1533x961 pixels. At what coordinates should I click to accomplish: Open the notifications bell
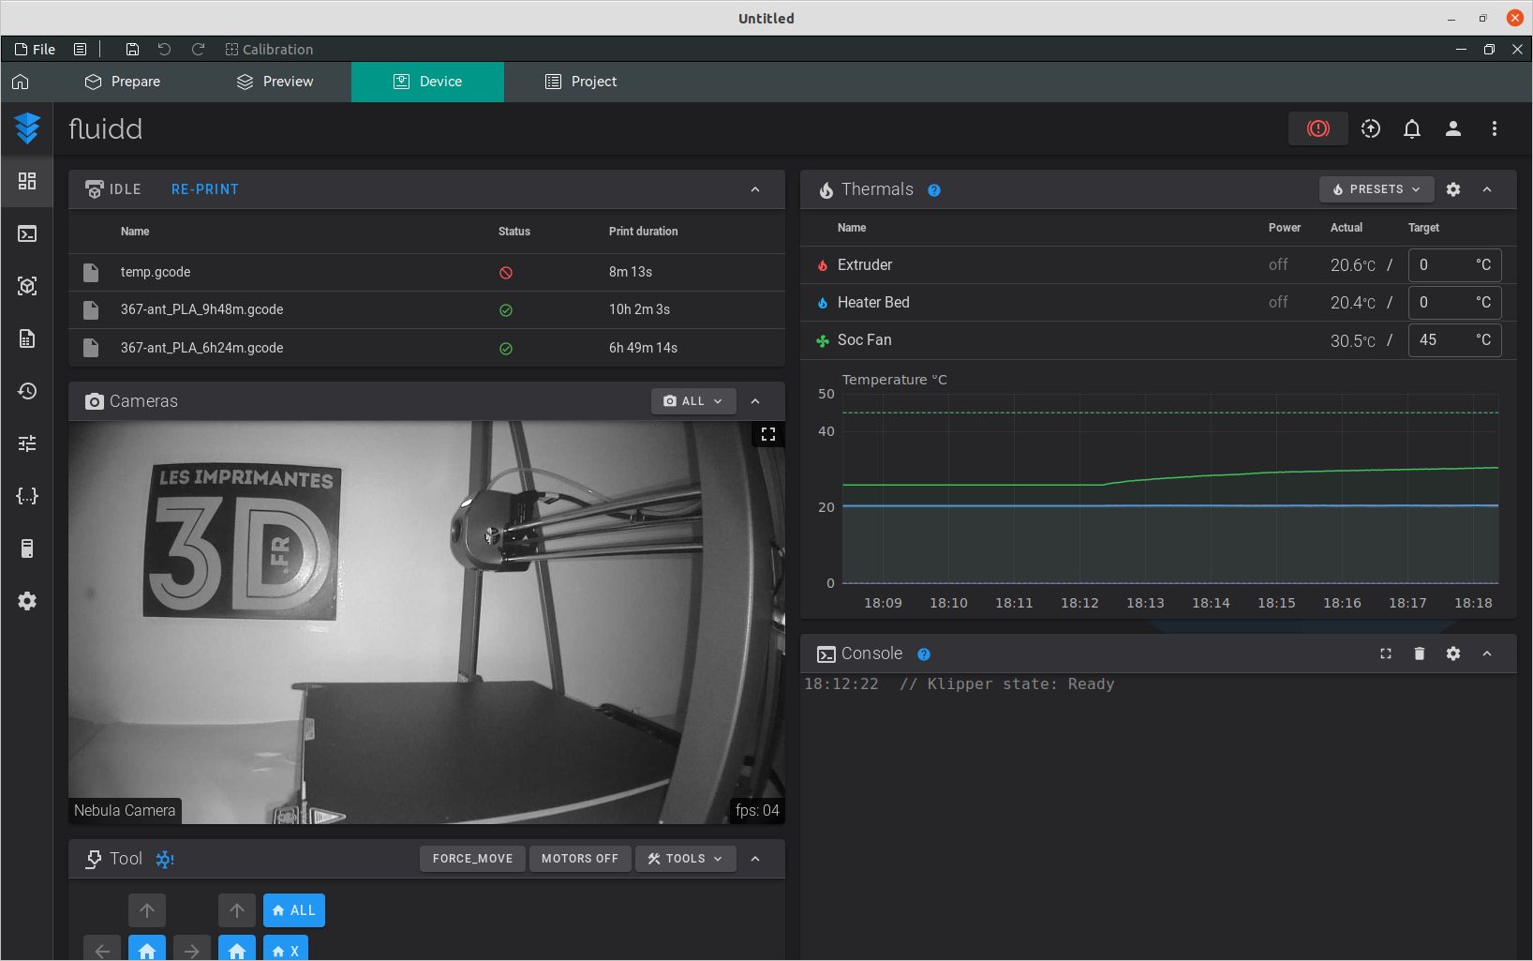click(1411, 128)
